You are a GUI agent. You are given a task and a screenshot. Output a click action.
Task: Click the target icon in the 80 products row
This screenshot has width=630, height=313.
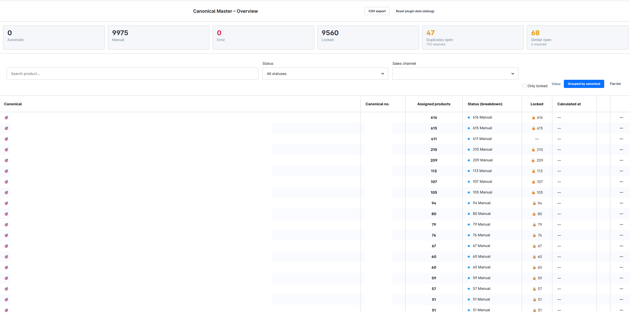coord(6,214)
